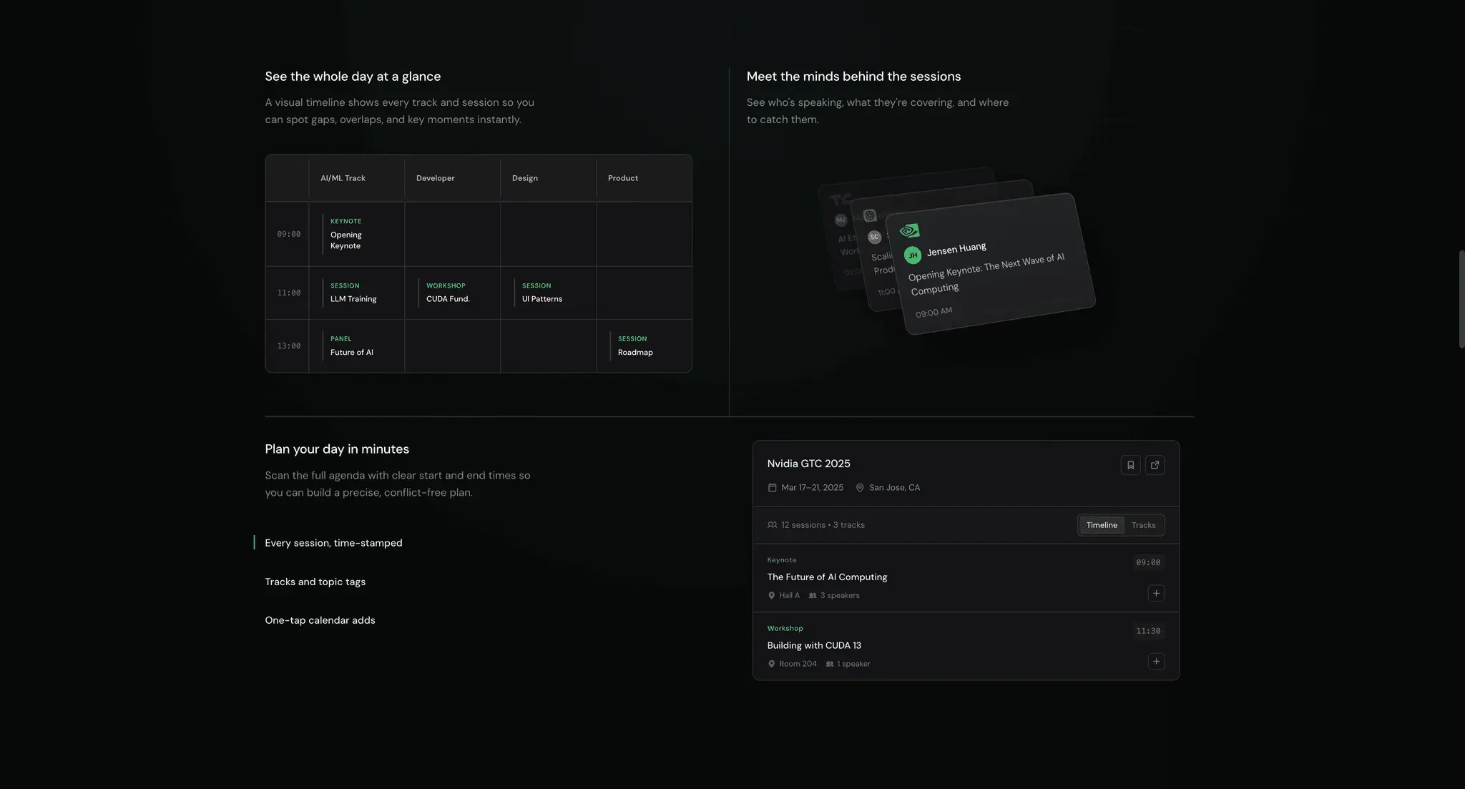The width and height of the screenshot is (1465, 789).
Task: Switch to the Tracks view
Action: point(1143,525)
